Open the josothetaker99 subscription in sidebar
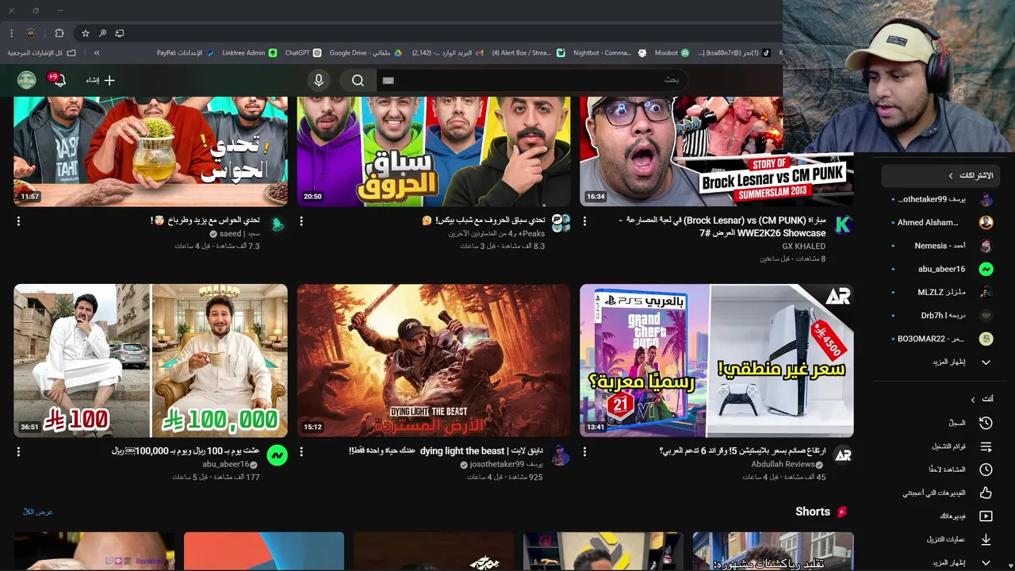Screen dimensions: 1015x571 pyautogui.click(x=942, y=199)
